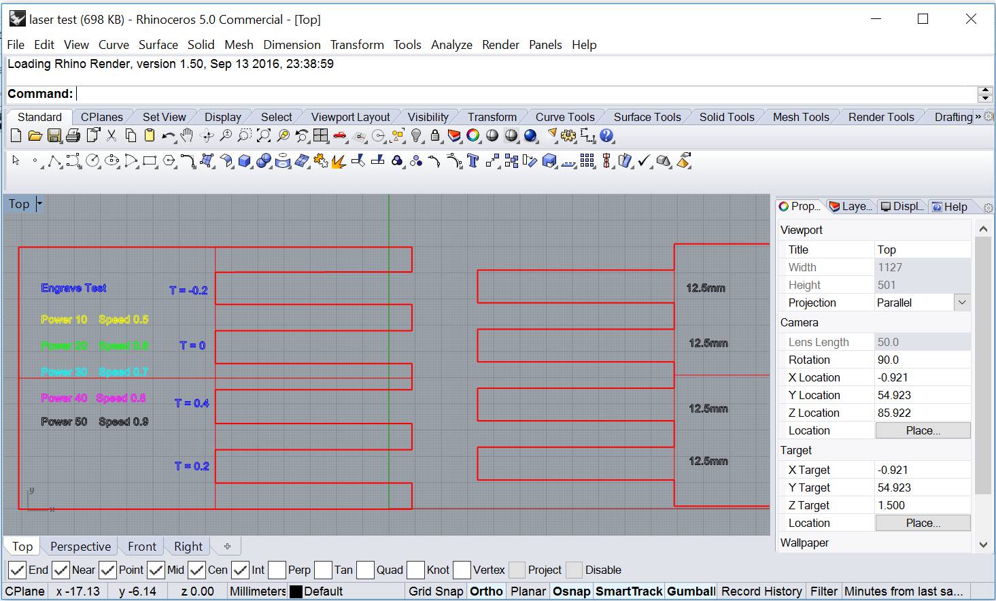Cut with the scissors icon

111,135
